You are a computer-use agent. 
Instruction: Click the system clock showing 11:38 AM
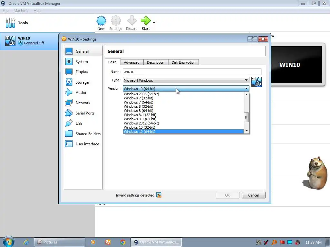(313, 242)
